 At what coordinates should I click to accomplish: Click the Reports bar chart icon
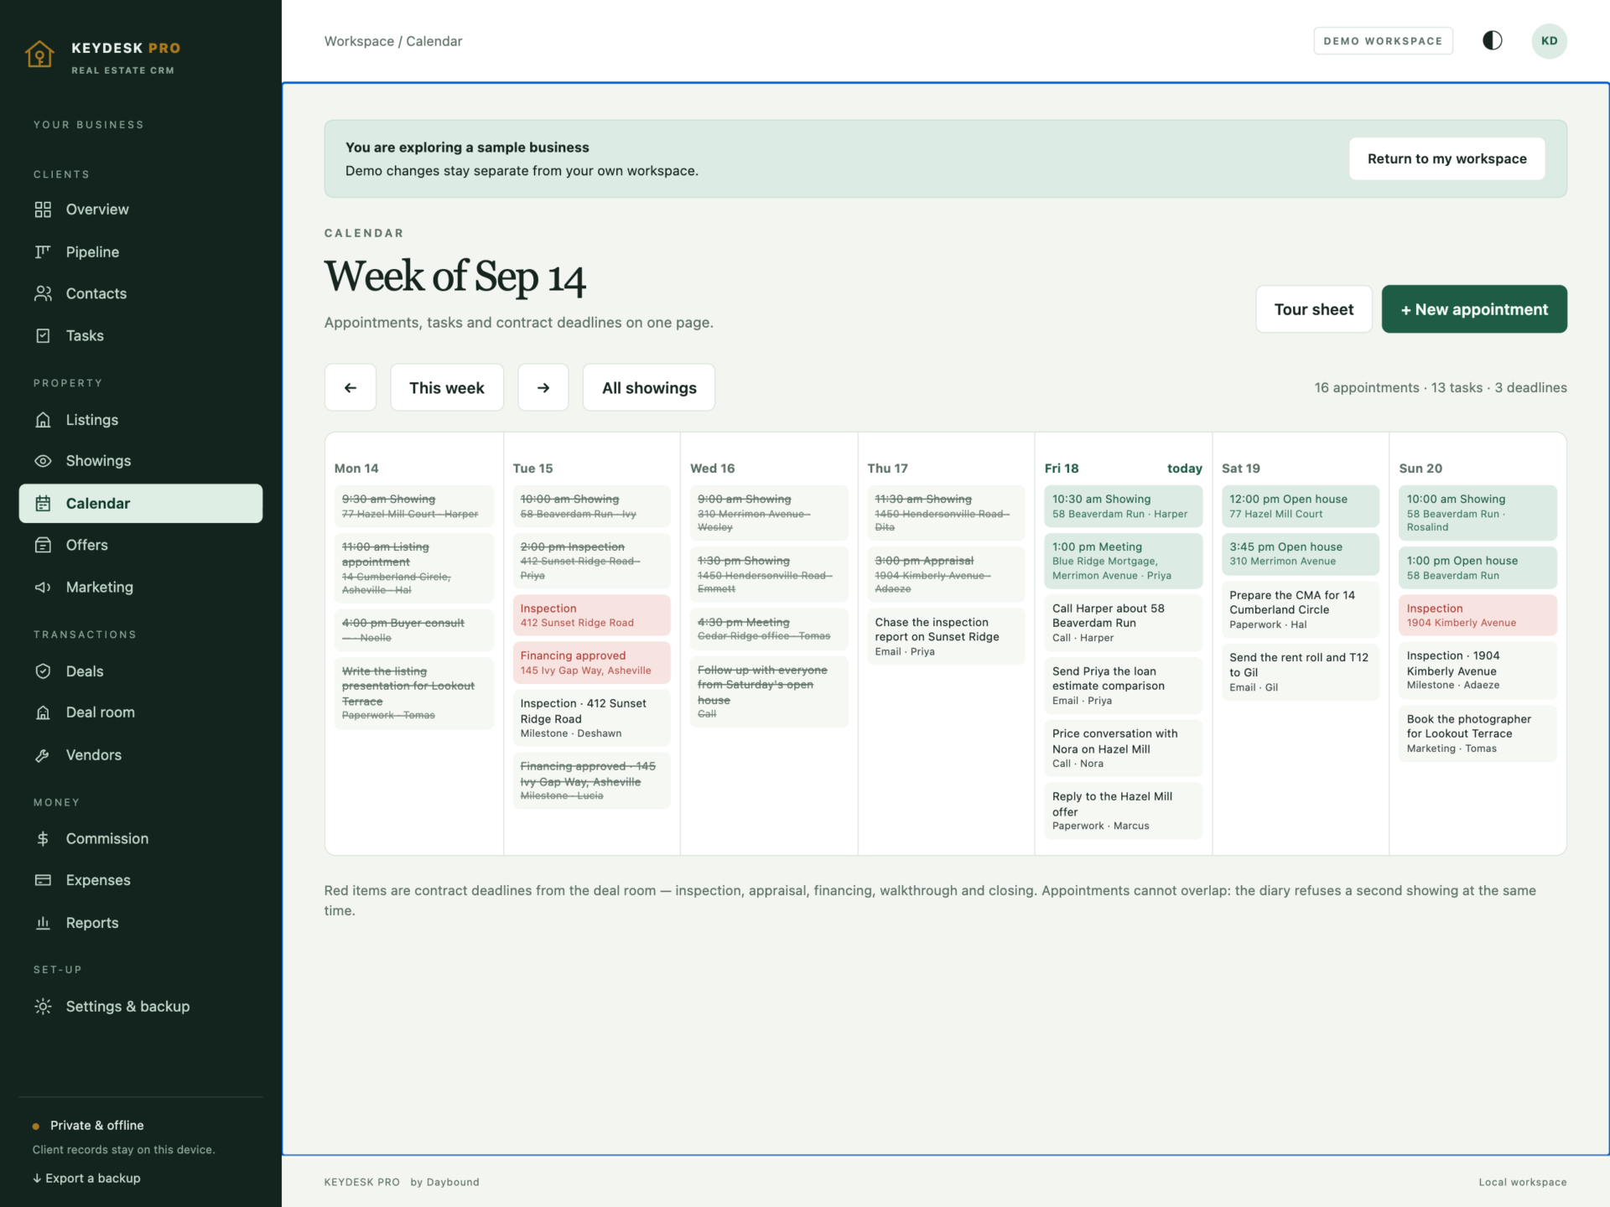pos(43,923)
